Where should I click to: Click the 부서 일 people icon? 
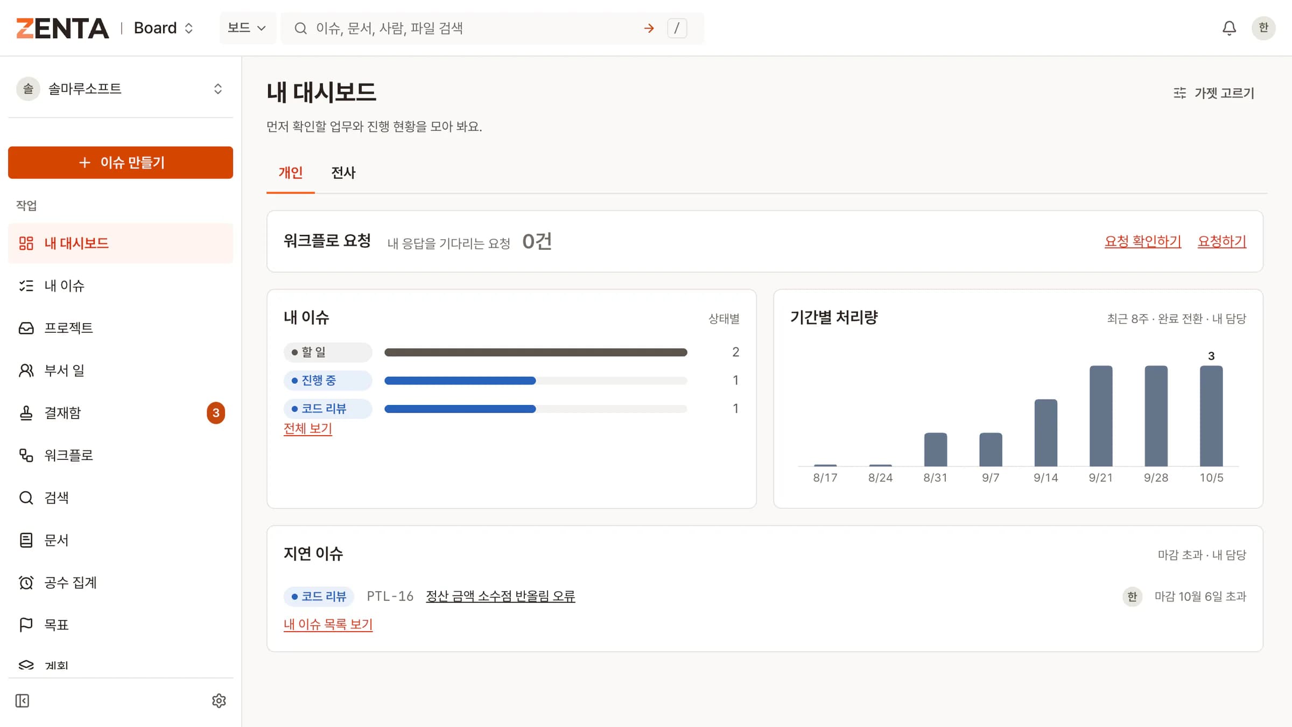click(26, 371)
